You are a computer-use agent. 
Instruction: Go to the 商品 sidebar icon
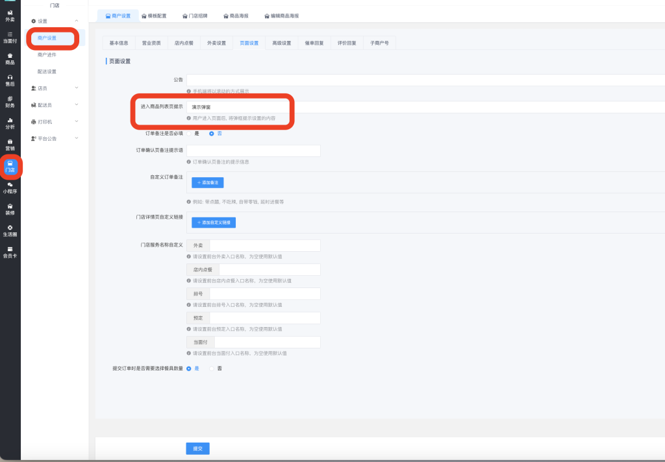tap(10, 58)
